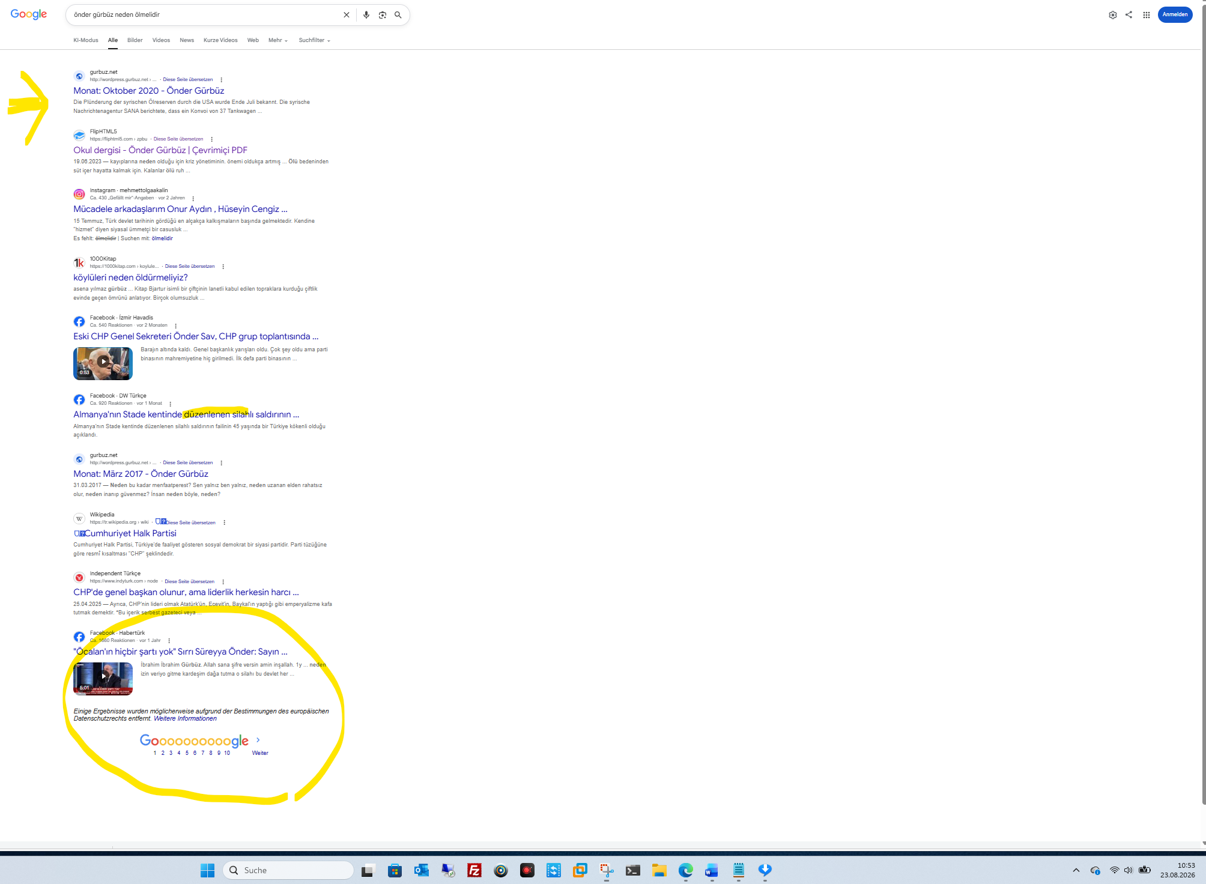Click the Google logo
Viewport: 1206px width, 884px height.
(x=28, y=14)
